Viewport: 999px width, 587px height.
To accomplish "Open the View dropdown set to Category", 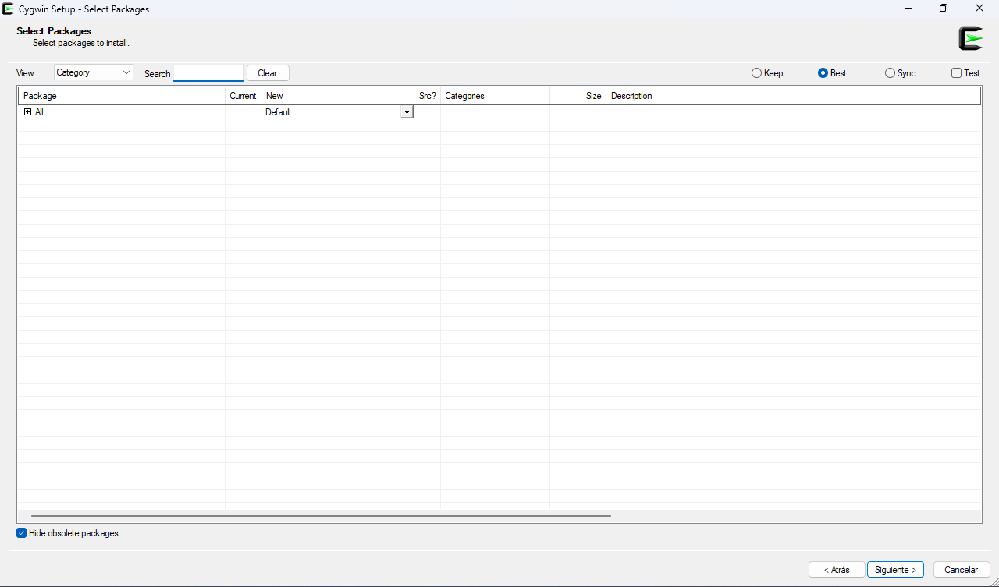I will pyautogui.click(x=94, y=72).
